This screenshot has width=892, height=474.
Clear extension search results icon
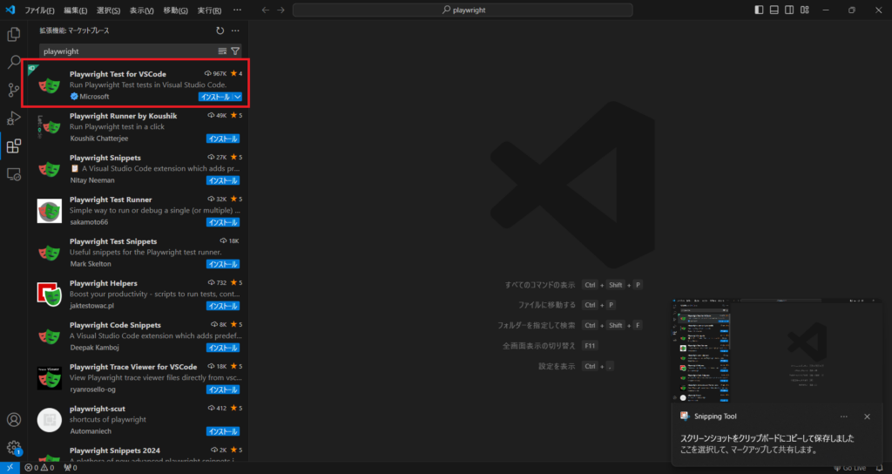pos(222,51)
